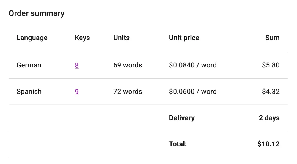Click the Unit price column header
Viewport: 297px width, 164px height.
click(184, 38)
